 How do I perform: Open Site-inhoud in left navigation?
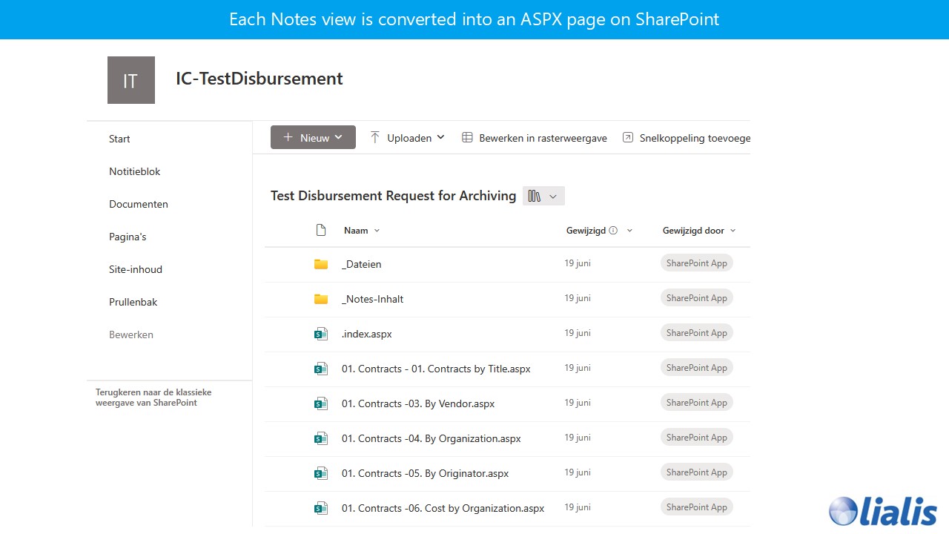click(x=136, y=269)
